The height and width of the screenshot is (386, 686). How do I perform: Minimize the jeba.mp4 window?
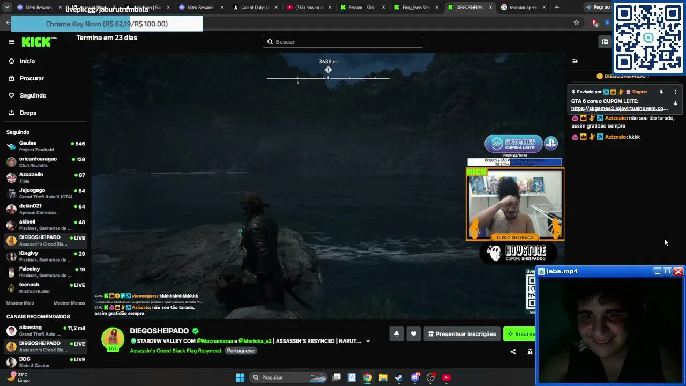tap(657, 272)
